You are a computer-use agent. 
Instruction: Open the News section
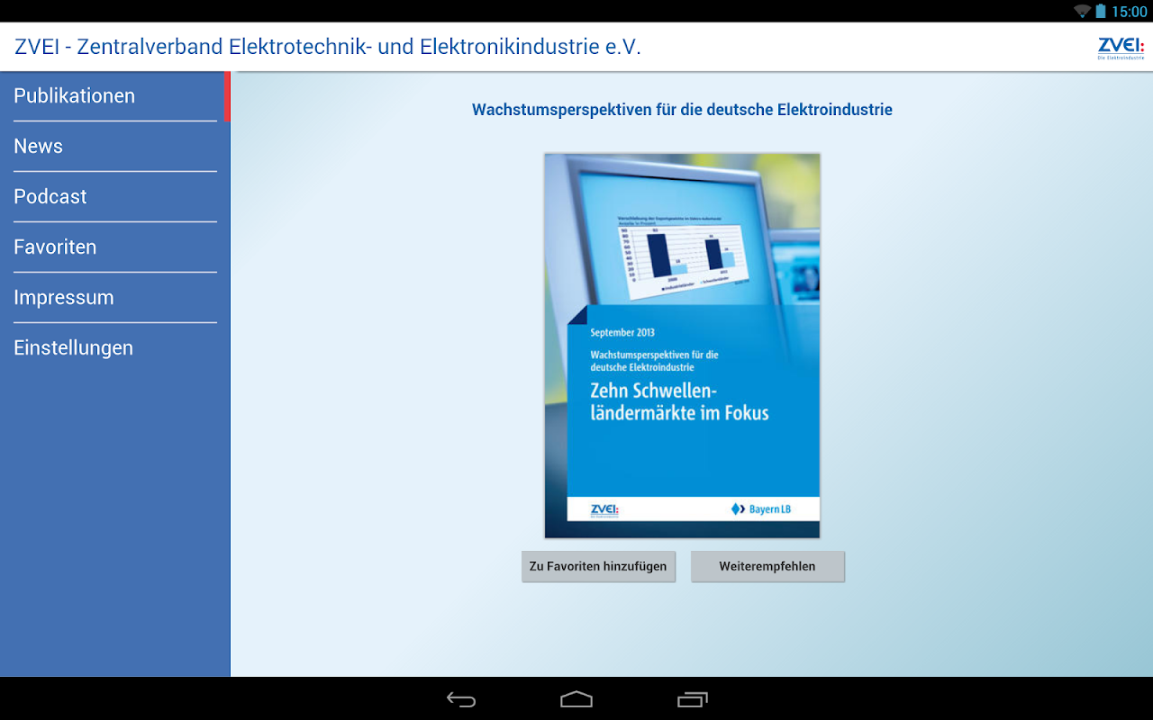(x=114, y=147)
